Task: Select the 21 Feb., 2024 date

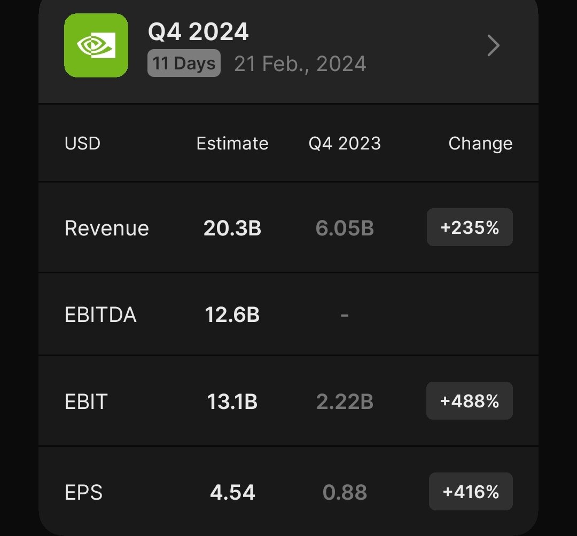Action: (300, 64)
